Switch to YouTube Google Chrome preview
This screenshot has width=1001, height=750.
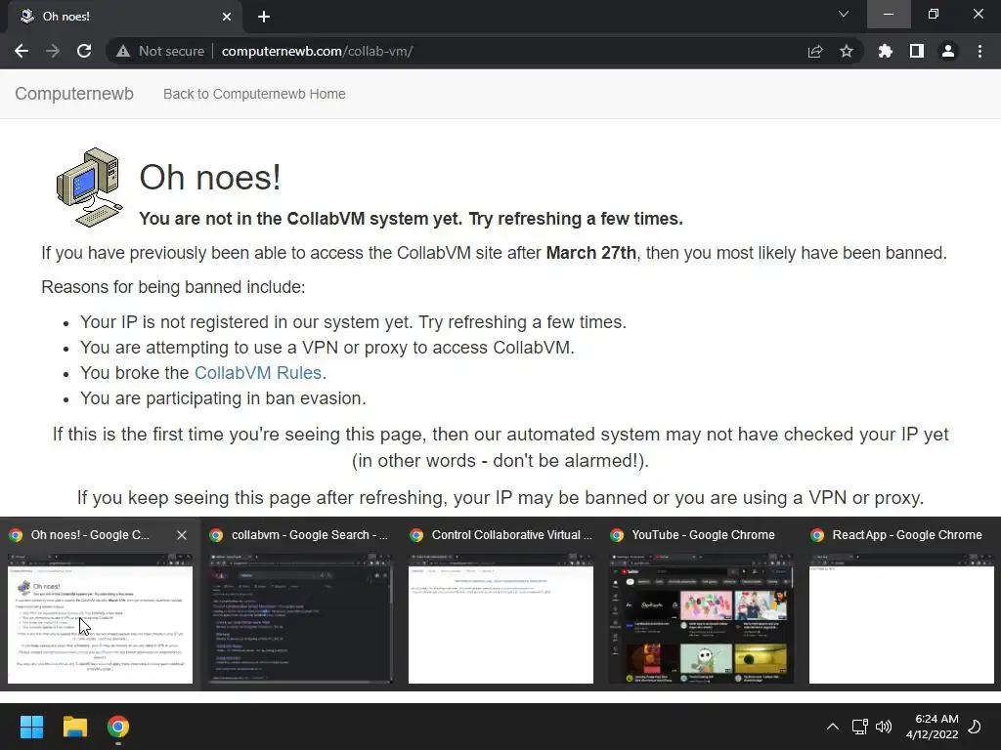pos(701,604)
